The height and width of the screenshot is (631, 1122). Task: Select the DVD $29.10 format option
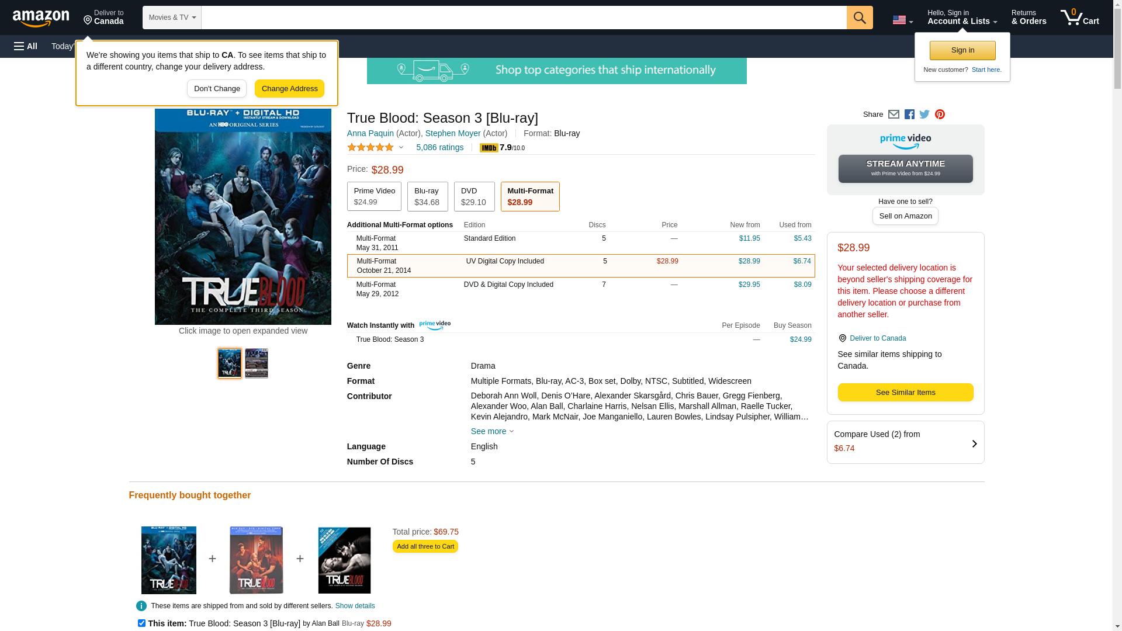point(474,196)
